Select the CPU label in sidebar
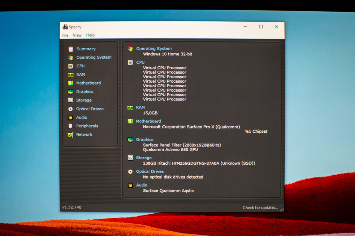The image size is (355, 236). click(80, 66)
